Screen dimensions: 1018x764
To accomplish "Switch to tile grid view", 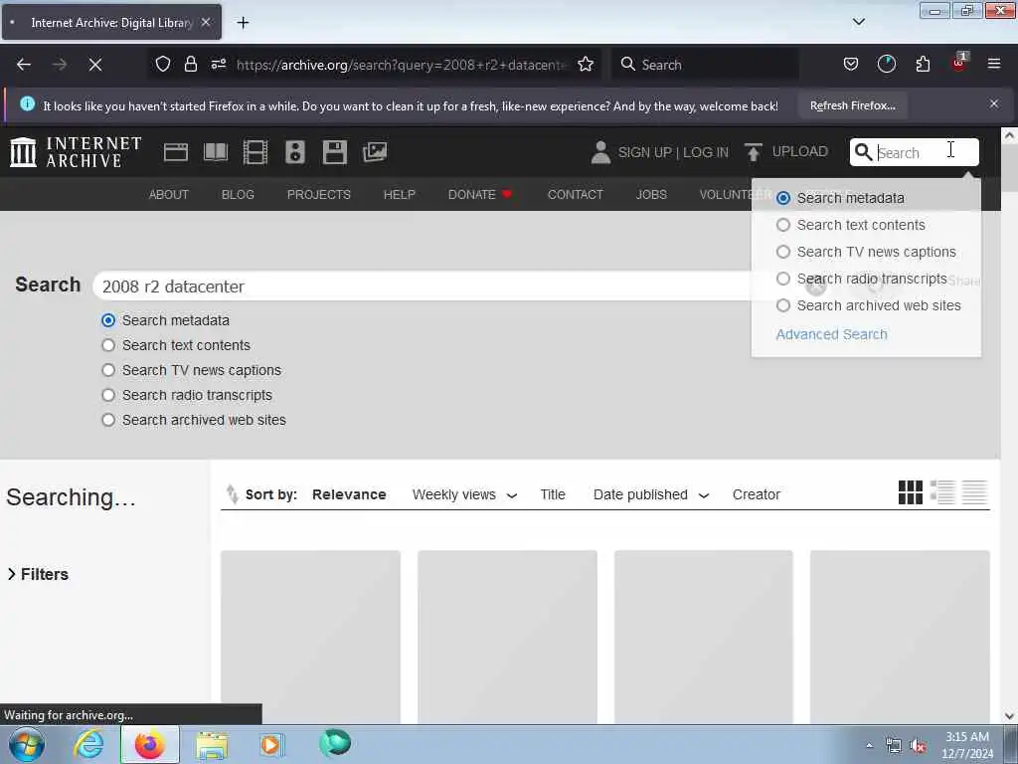I will [x=911, y=492].
